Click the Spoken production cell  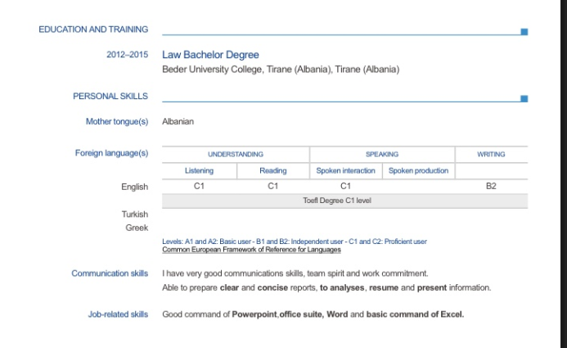418,171
